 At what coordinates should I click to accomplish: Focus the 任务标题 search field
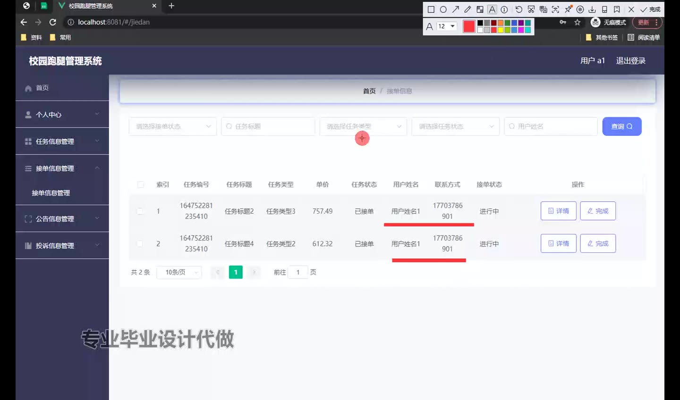click(268, 126)
